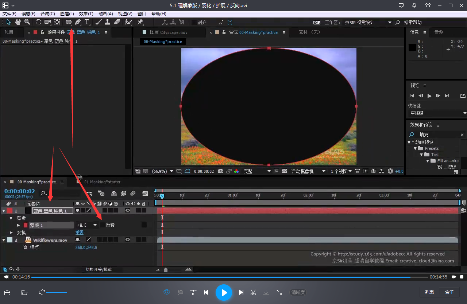Toggle the 对齐 snapping checkbox

(194, 22)
